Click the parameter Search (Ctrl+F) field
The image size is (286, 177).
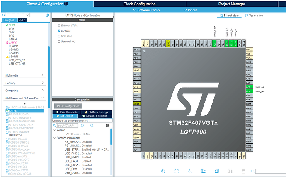(67, 126)
